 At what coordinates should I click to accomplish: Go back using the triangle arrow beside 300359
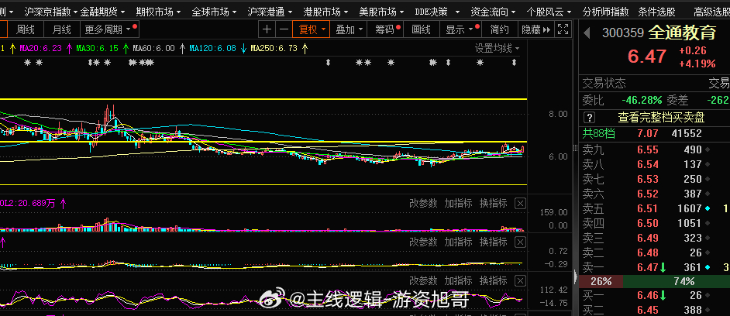[x=587, y=33]
